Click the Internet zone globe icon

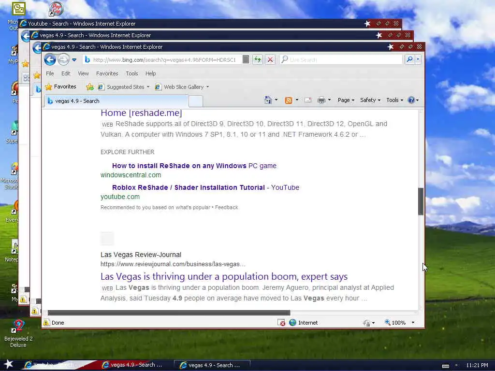click(x=292, y=322)
